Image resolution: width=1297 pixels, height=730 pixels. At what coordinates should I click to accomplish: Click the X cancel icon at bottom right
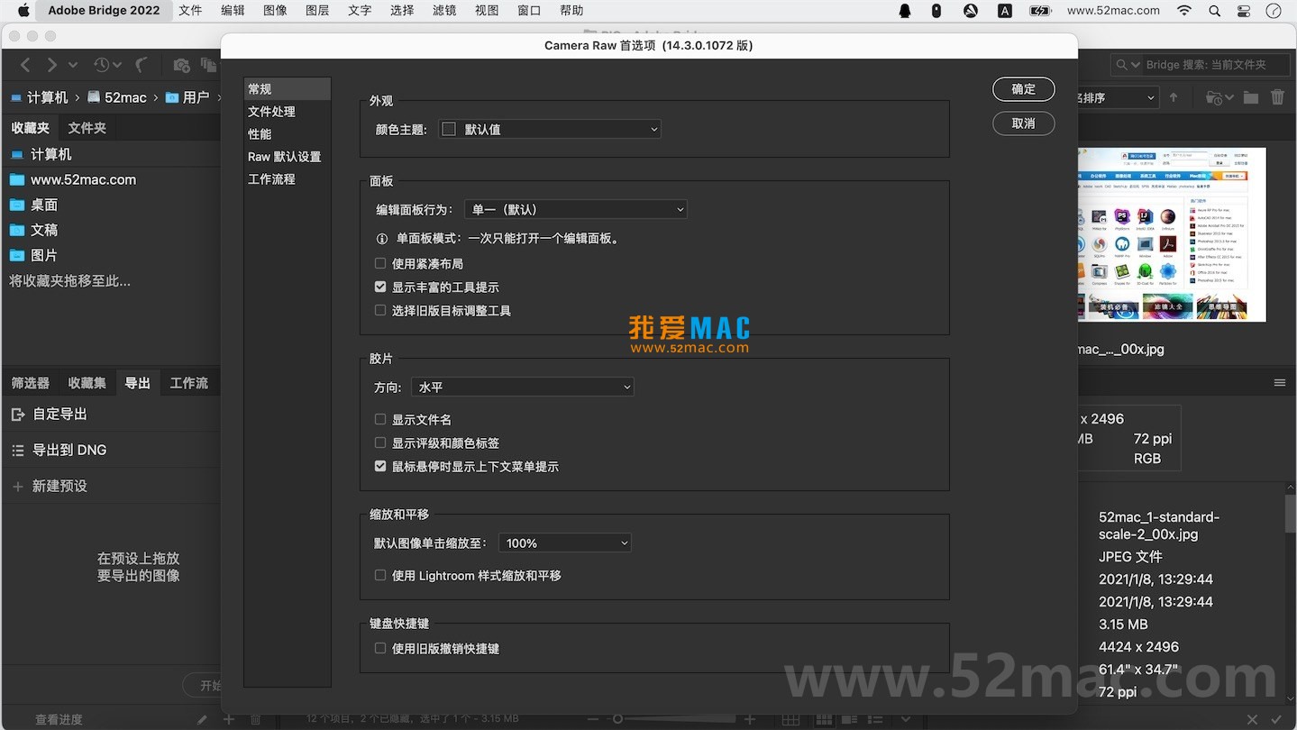point(1252,719)
